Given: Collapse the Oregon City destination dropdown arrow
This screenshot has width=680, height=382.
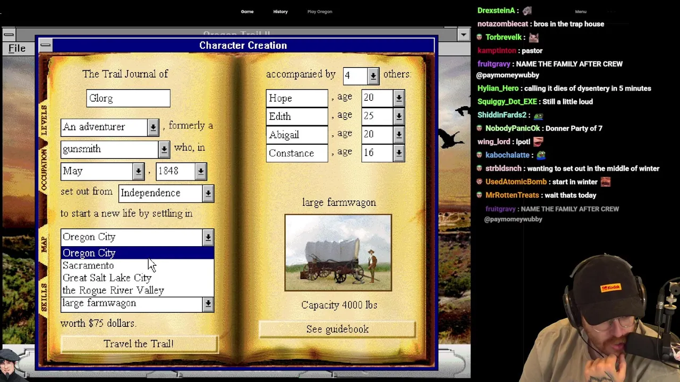Looking at the screenshot, I should click(208, 237).
